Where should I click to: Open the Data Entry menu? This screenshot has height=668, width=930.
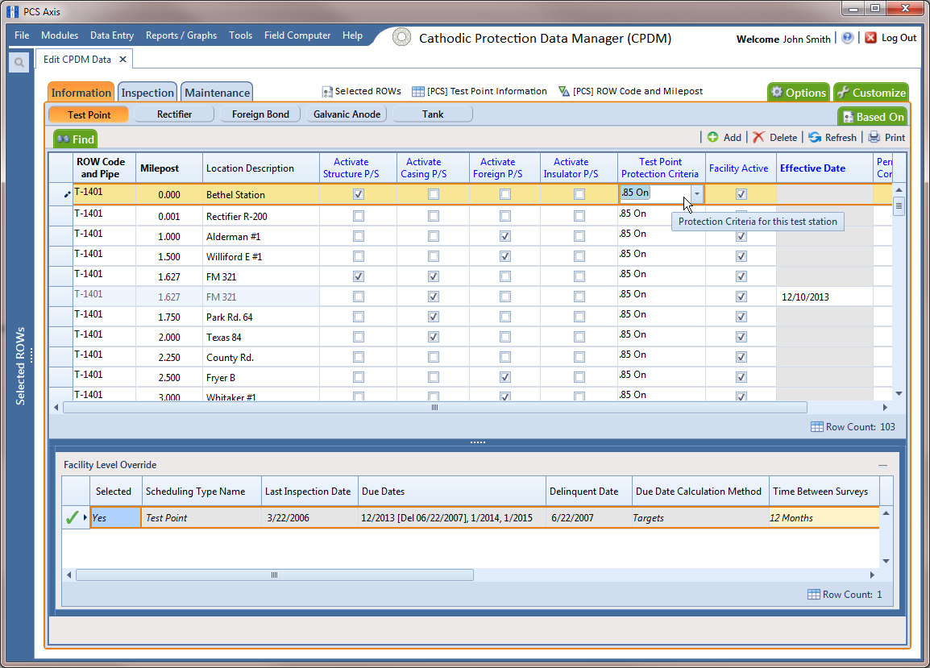(x=112, y=35)
